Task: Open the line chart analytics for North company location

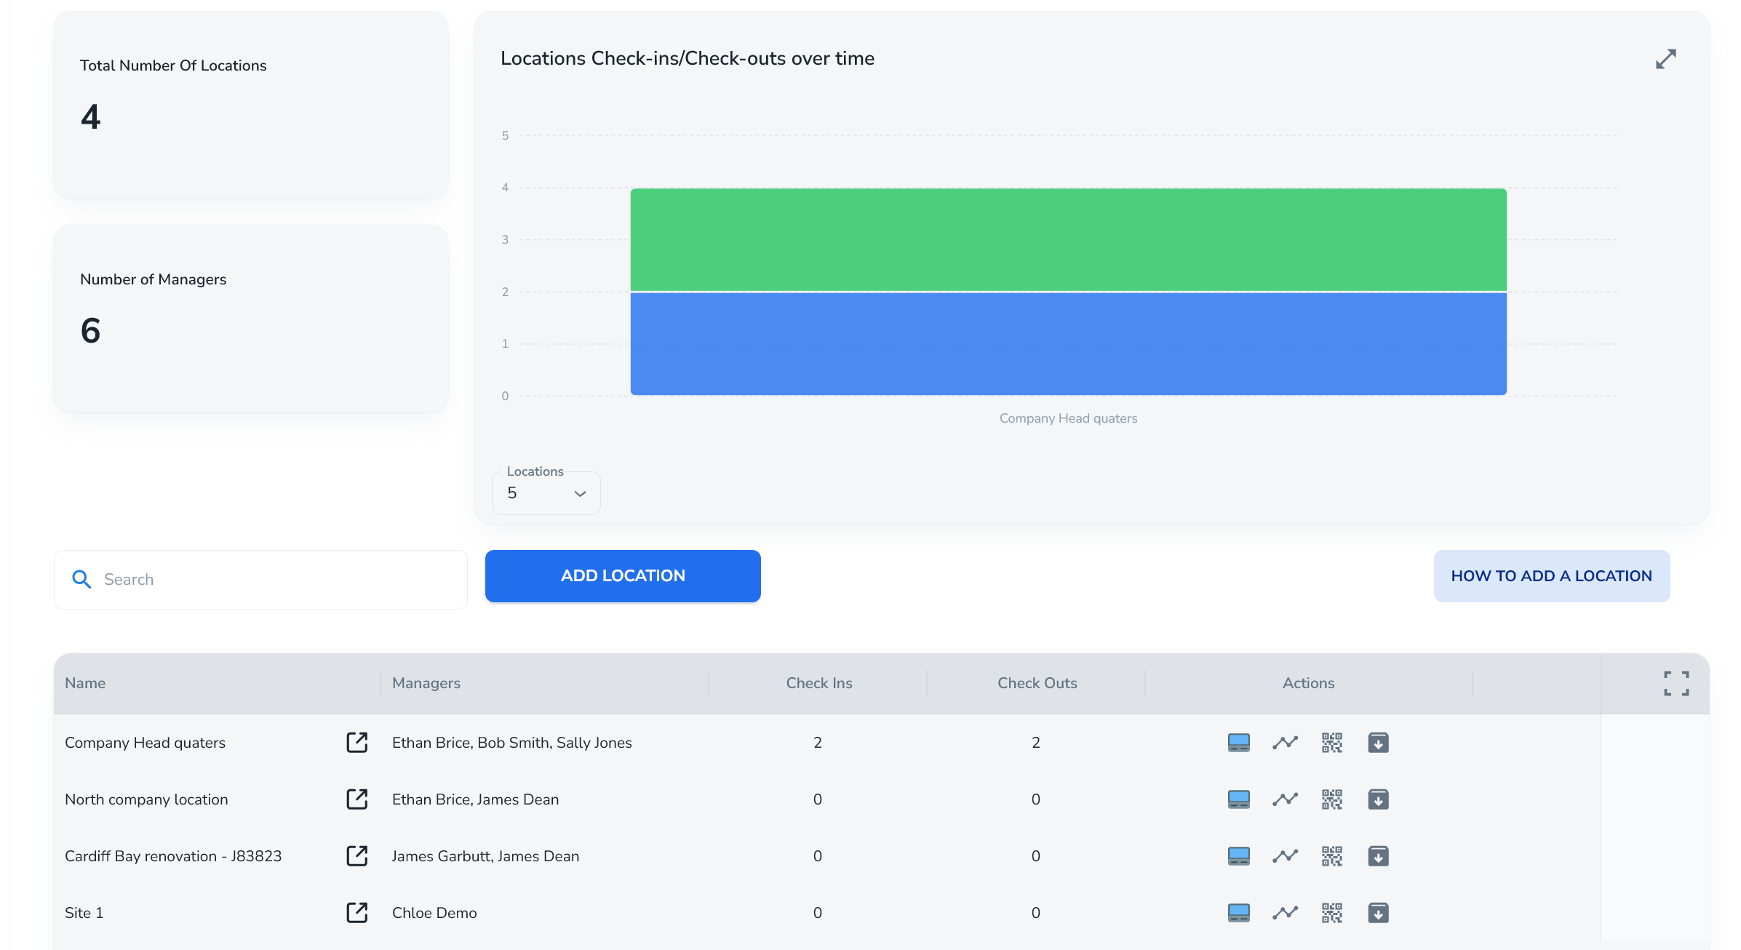Action: point(1285,799)
